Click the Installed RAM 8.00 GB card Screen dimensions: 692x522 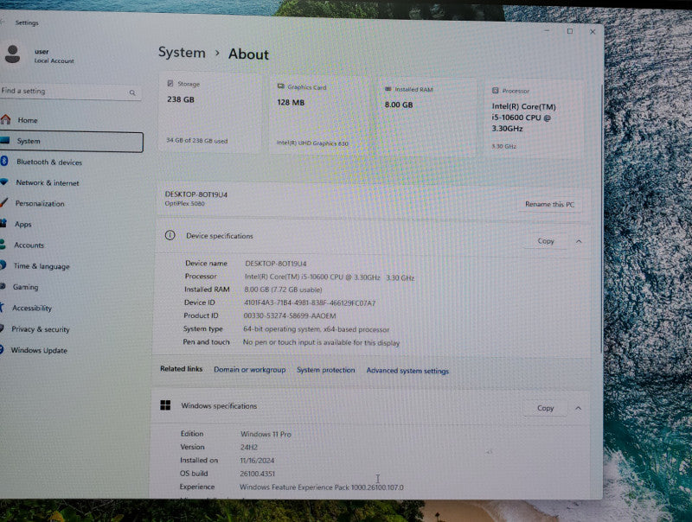[x=426, y=118]
